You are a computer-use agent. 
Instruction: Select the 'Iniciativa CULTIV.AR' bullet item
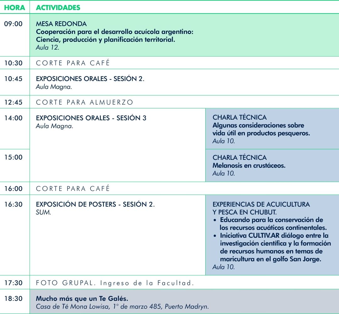click(275, 247)
